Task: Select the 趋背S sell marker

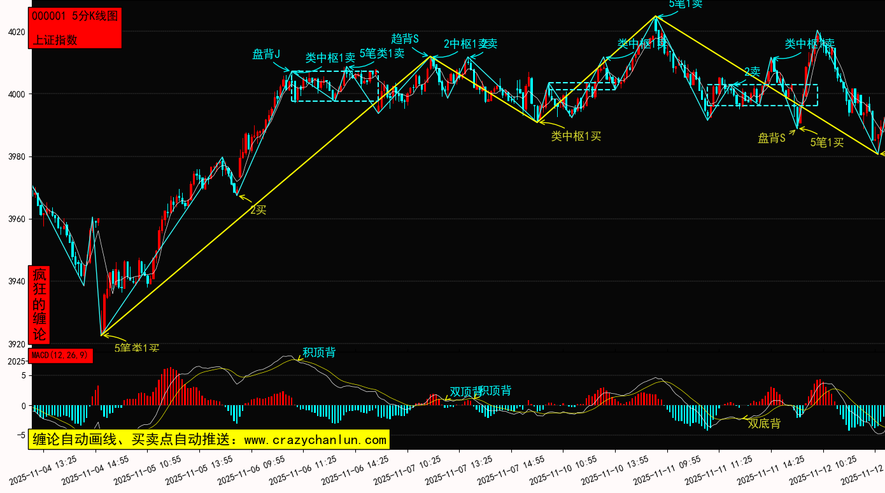Action: click(405, 39)
